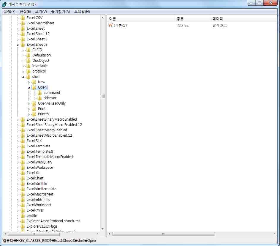Expand the New key
The image size is (280, 246).
coord(29,82)
